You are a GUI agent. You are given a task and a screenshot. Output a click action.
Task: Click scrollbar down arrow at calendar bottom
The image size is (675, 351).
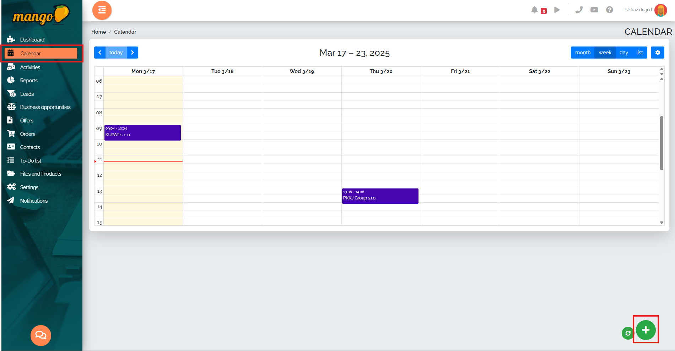coord(661,223)
